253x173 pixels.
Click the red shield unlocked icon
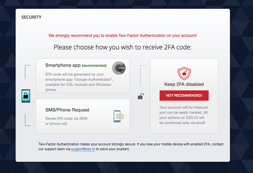(x=184, y=74)
